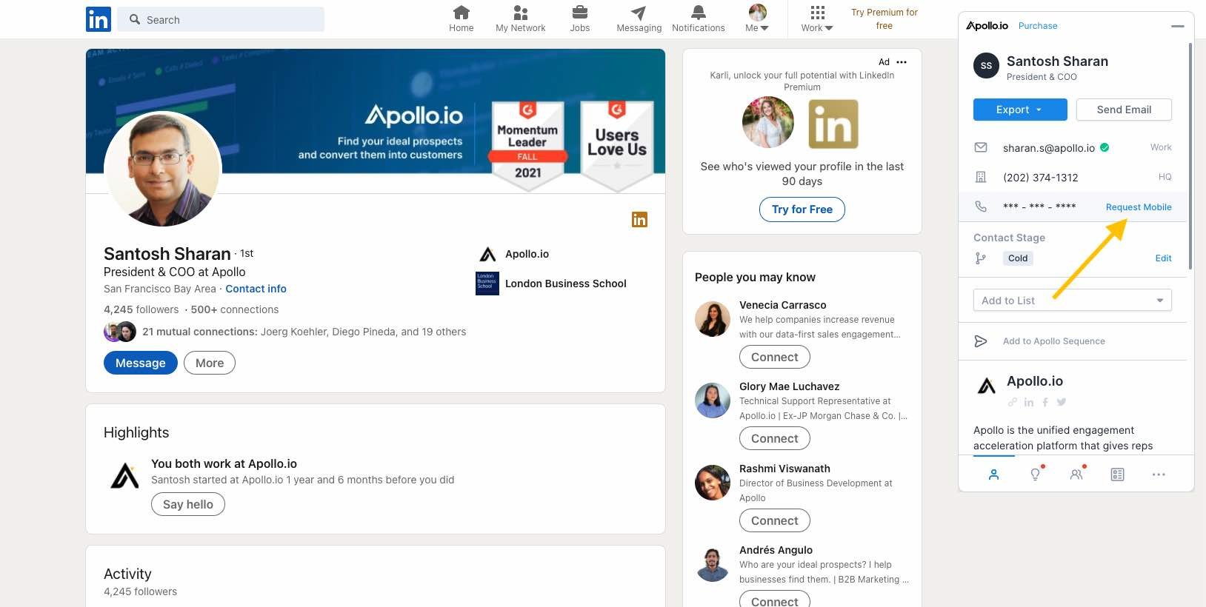Click Request Mobile link
Screen dimensions: 1206x607
tap(1139, 207)
